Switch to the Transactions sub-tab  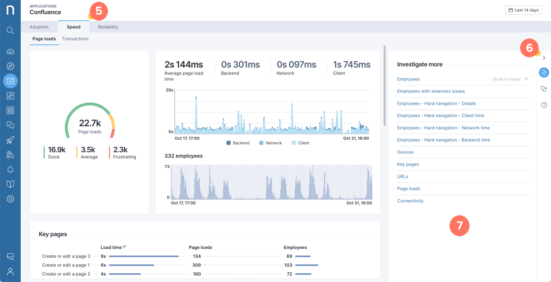click(75, 39)
